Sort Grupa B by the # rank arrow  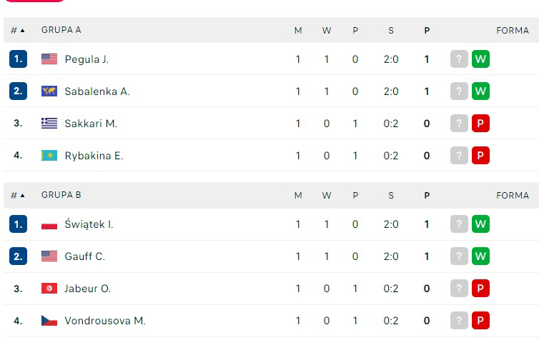click(18, 195)
